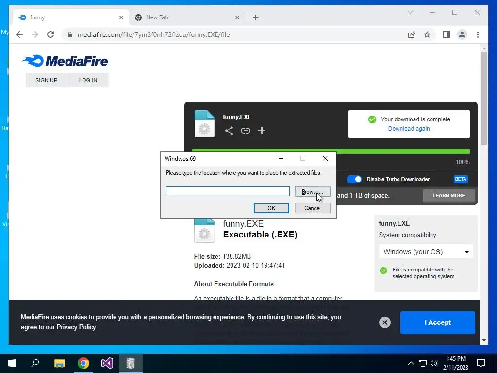Screen dimensions: 497x373
Task: Click OK in the Windwos 69 dialog
Action: click(x=271, y=208)
